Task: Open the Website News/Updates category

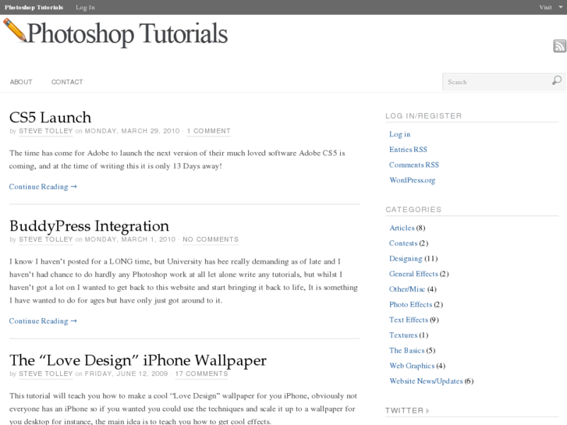Action: click(426, 381)
